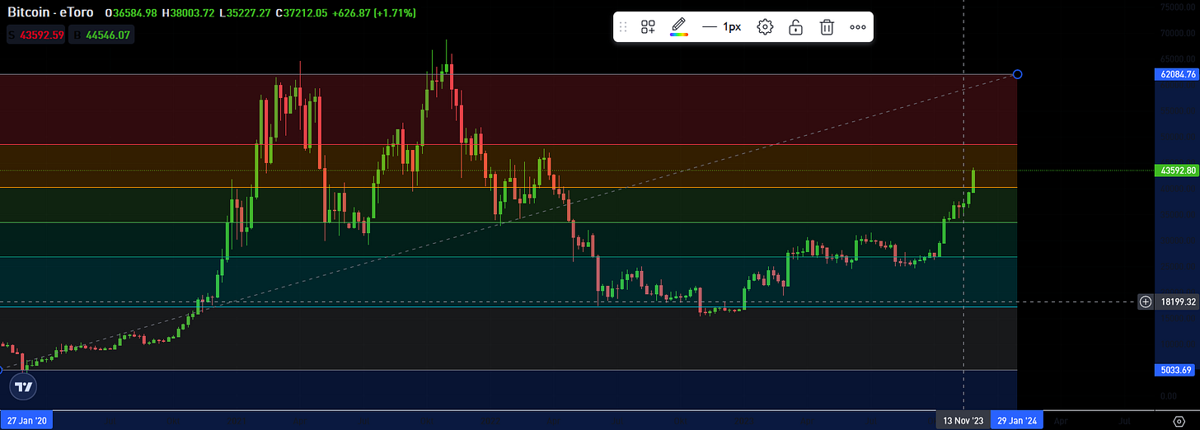Delete the drawing with trash icon
The width and height of the screenshot is (1200, 430).
tap(827, 26)
